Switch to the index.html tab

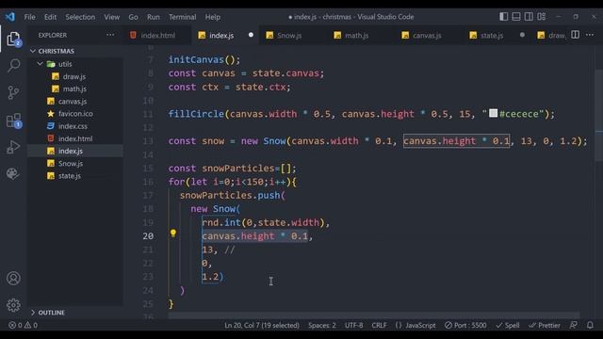pyautogui.click(x=157, y=36)
